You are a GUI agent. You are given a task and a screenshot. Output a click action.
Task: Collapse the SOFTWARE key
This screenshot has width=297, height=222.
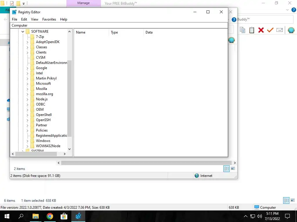coord(23,32)
